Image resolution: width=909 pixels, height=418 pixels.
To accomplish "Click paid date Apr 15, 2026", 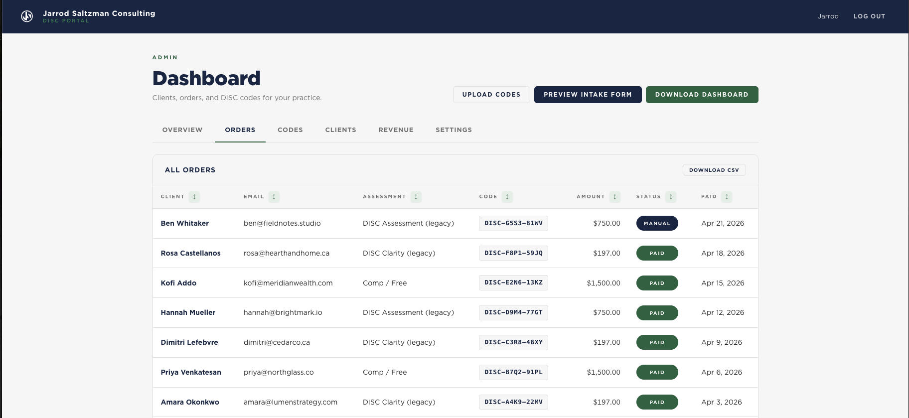I will click(723, 283).
